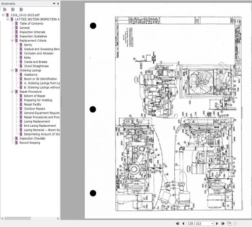Collapse the Repair Procedure branch
The image size is (252, 227).
tap(12, 91)
